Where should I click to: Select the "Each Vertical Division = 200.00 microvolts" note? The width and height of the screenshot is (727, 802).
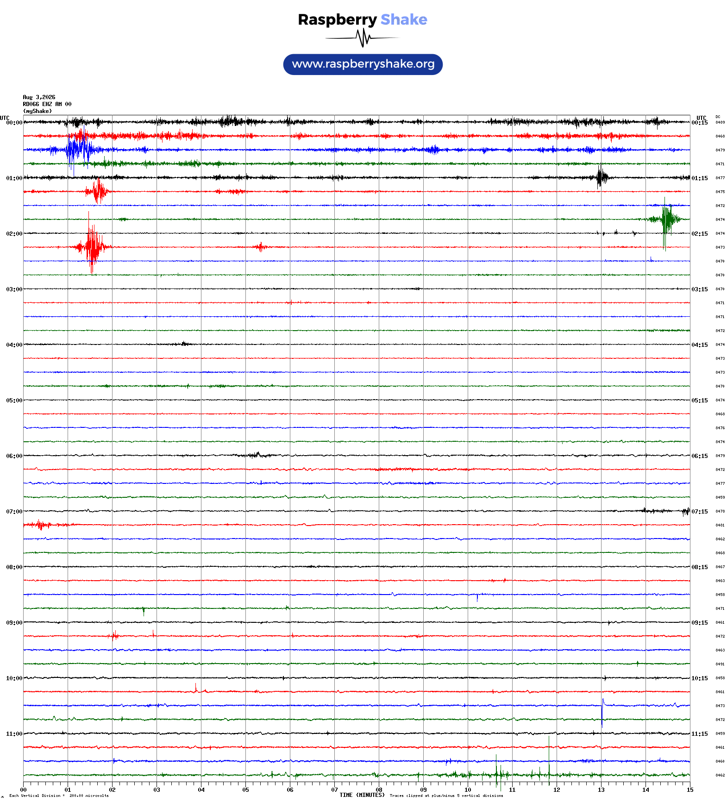click(x=59, y=796)
